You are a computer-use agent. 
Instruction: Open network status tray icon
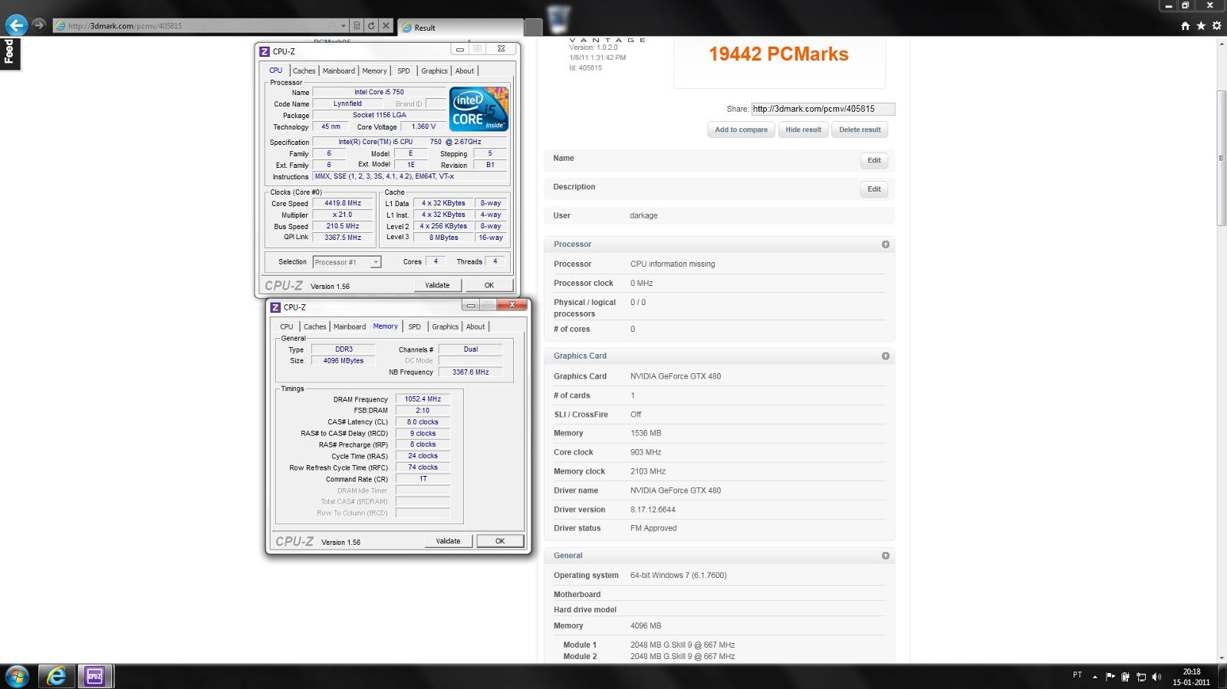(1141, 677)
